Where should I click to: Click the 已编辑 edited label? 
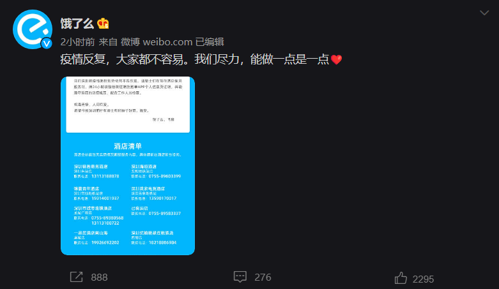[x=210, y=42]
